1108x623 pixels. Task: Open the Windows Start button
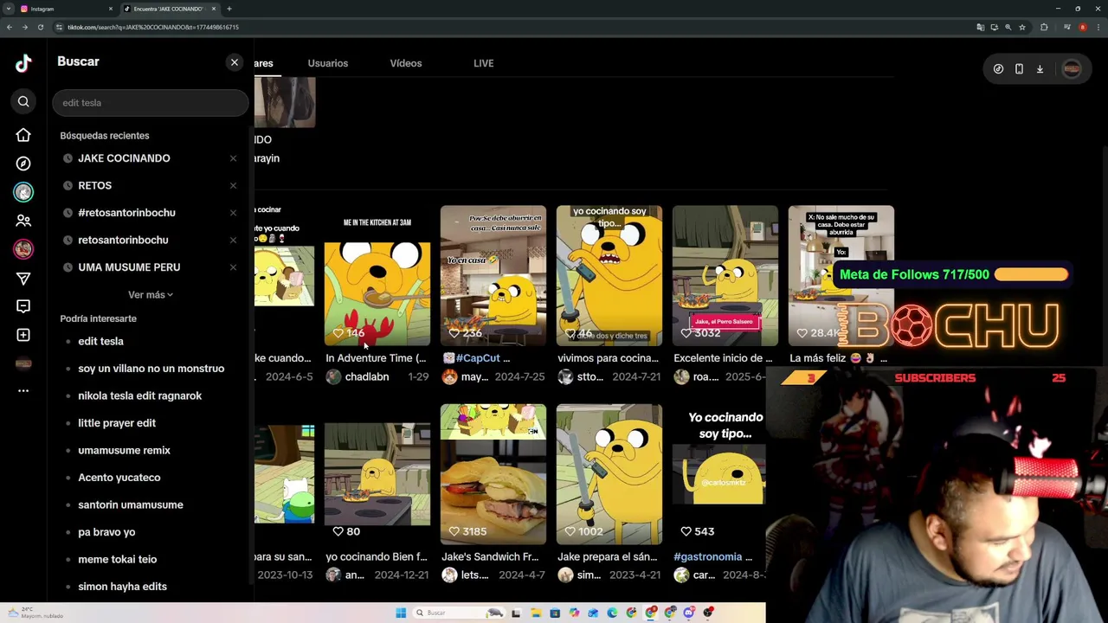point(401,613)
